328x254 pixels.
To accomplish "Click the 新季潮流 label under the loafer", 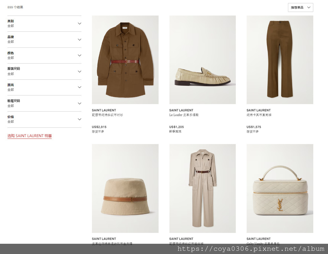I will [x=175, y=131].
